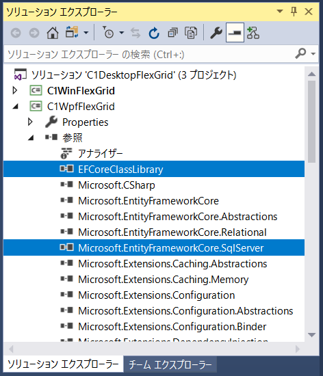Click the vertical scrollbar down arrow
The width and height of the screenshot is (323, 376).
pos(311,335)
